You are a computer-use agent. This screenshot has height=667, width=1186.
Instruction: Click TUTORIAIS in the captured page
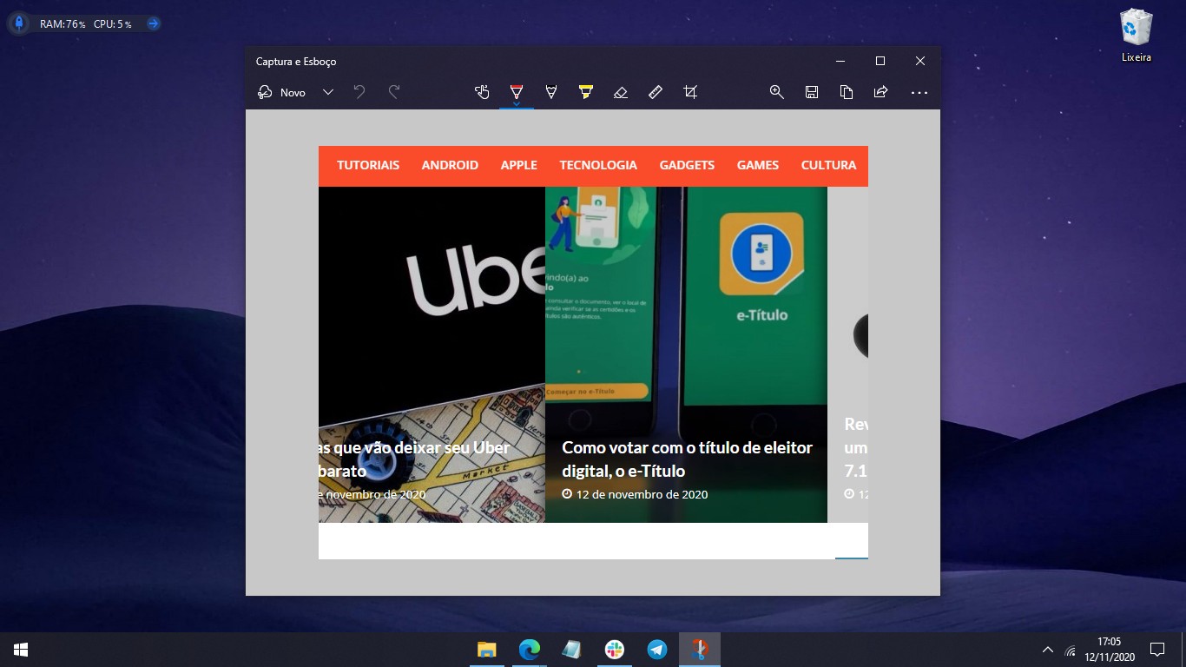pos(368,165)
